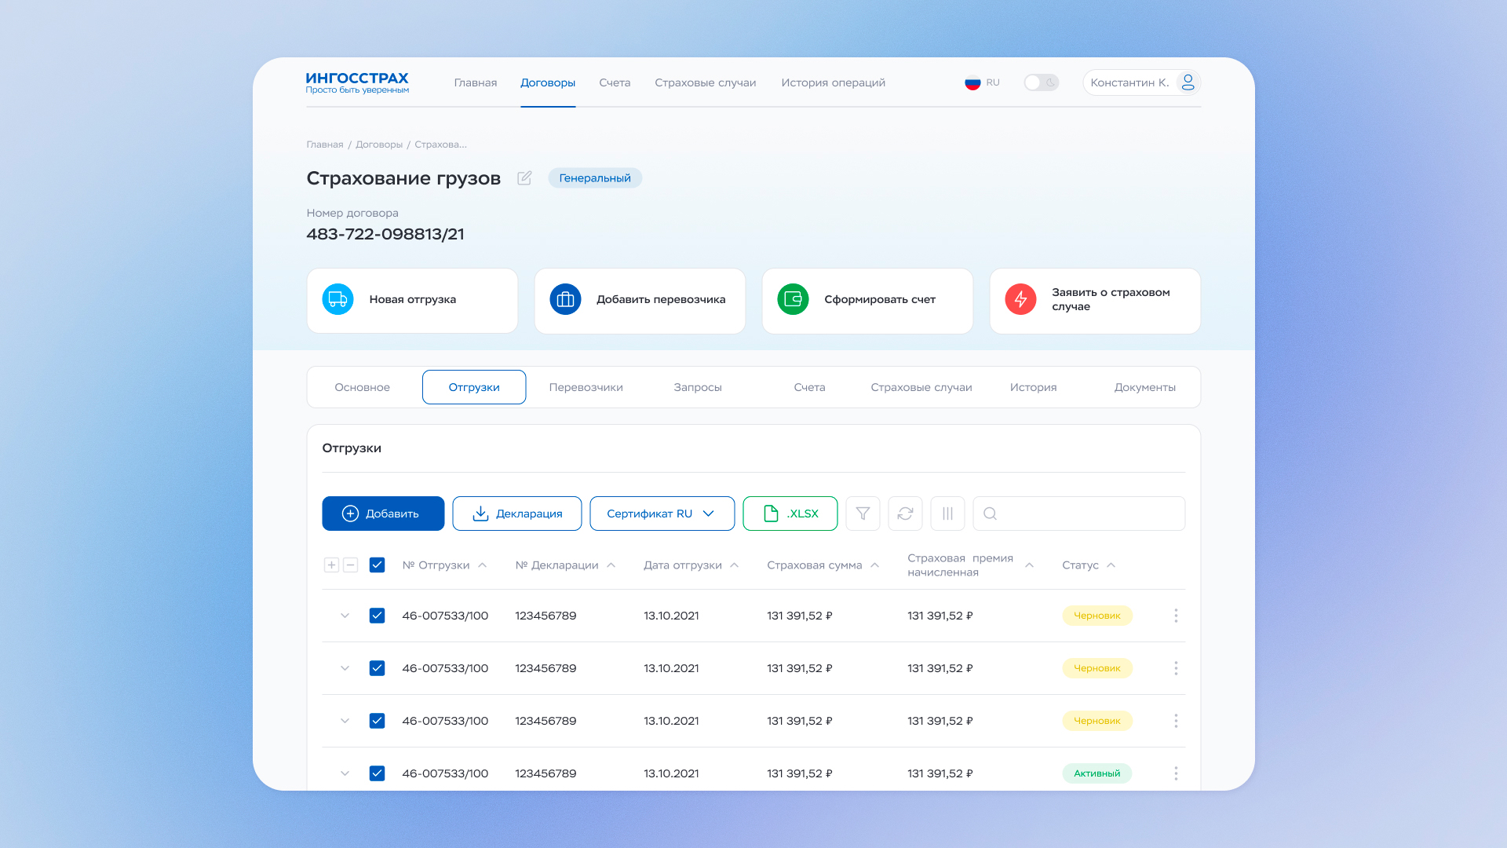Toggle the dark mode switch
Image resolution: width=1507 pixels, height=848 pixels.
pyautogui.click(x=1041, y=82)
